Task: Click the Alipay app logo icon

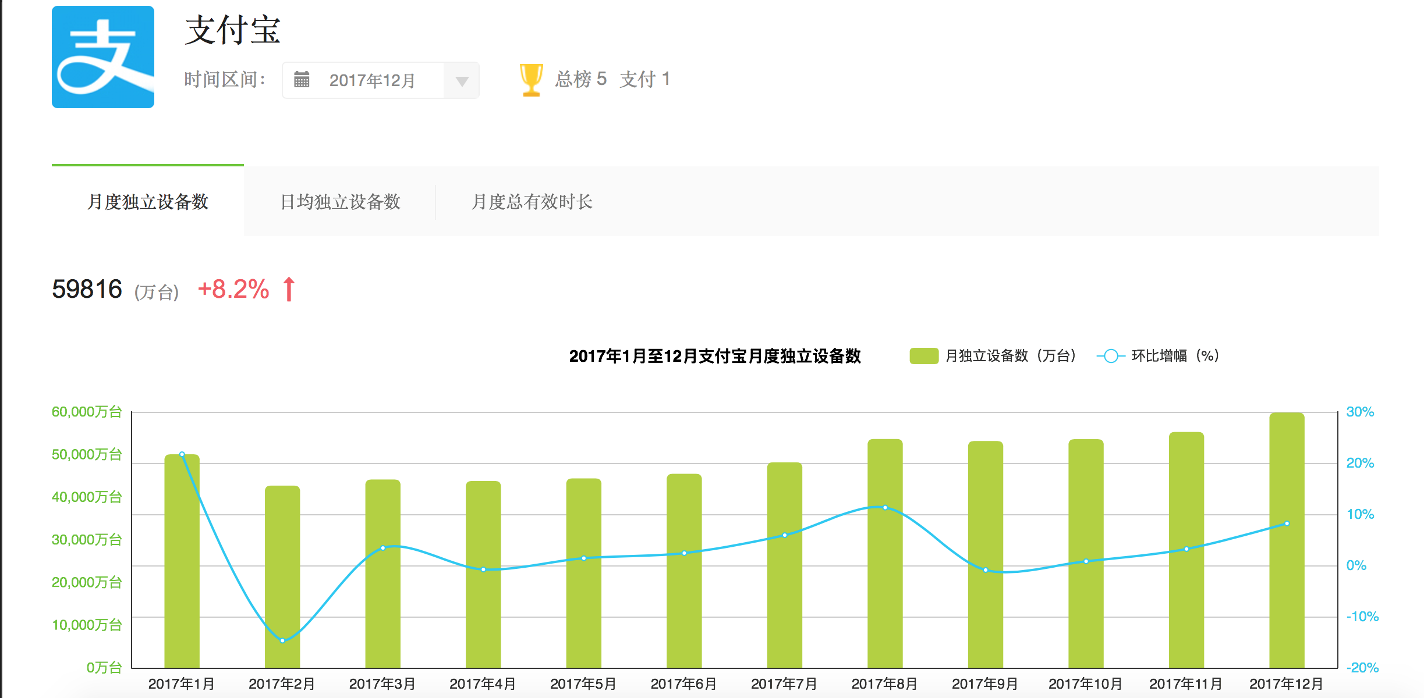Action: [103, 57]
